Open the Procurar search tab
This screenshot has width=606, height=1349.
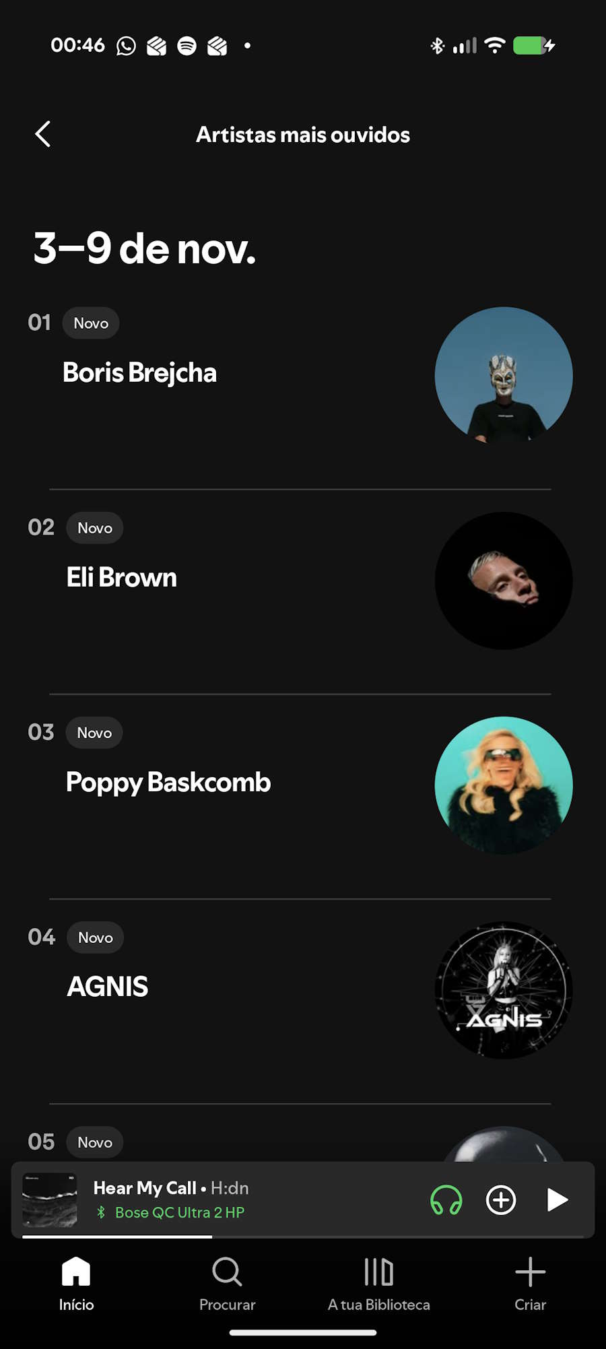[228, 1284]
